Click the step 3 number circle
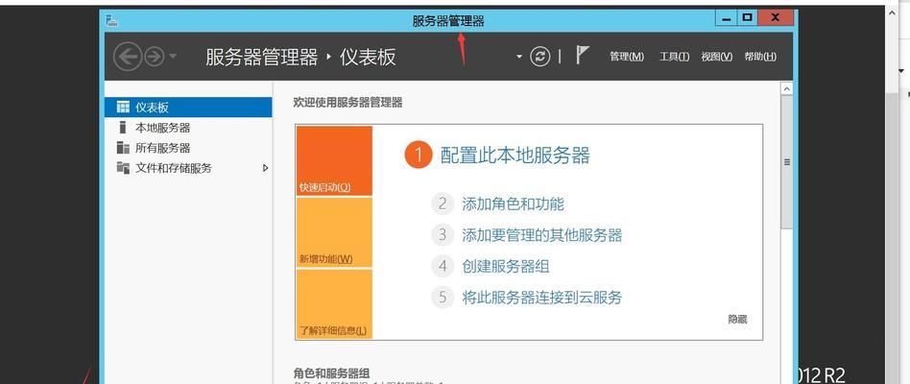Viewport: 910px width, 384px height. pos(443,235)
